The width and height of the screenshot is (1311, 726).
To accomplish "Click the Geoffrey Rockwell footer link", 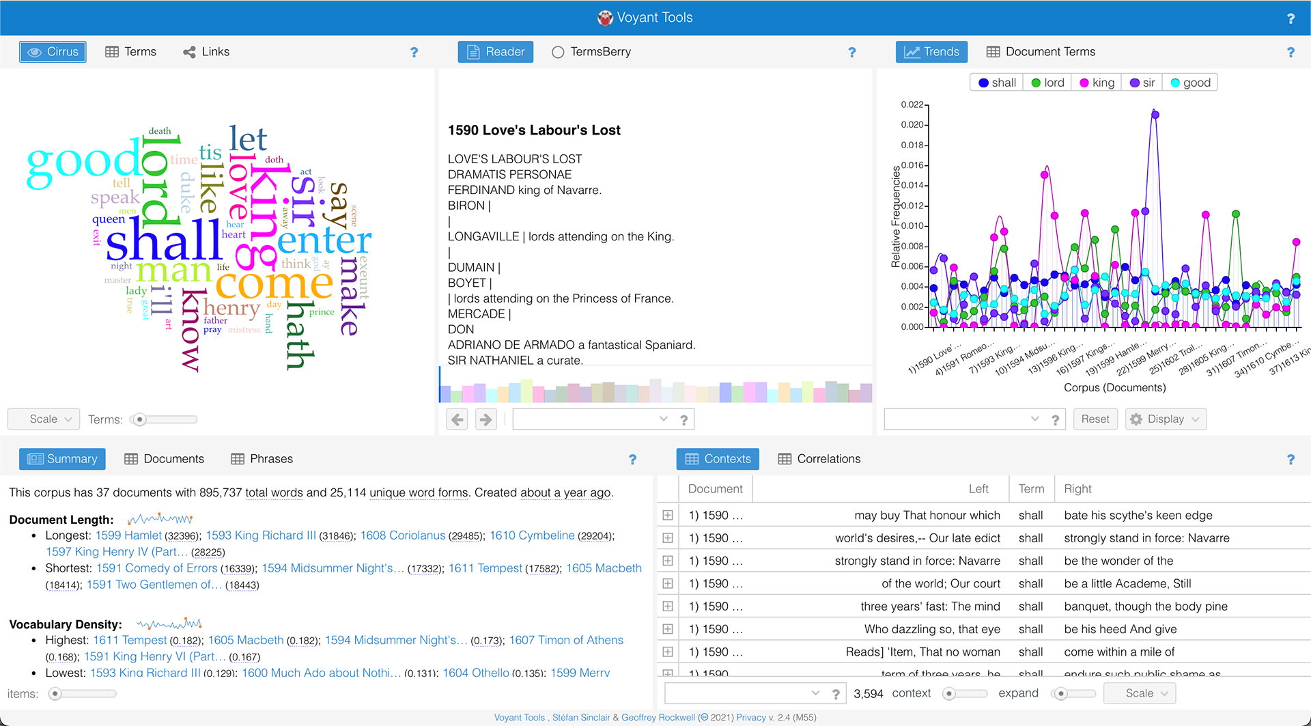I will pyautogui.click(x=658, y=717).
